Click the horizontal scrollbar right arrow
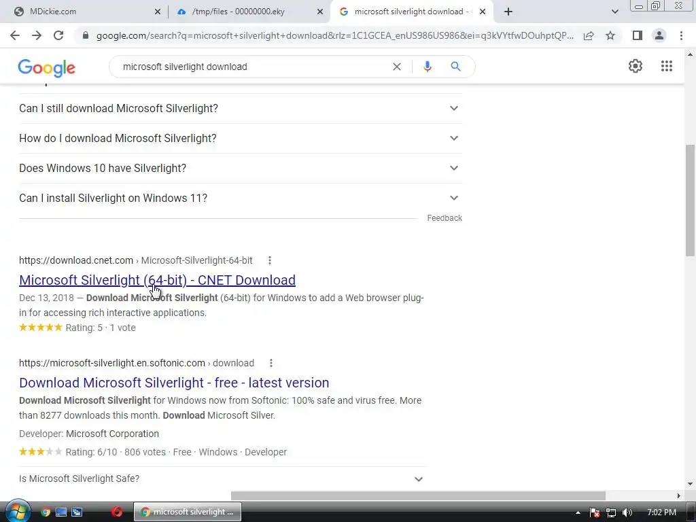This screenshot has width=696, height=522. pyautogui.click(x=679, y=495)
